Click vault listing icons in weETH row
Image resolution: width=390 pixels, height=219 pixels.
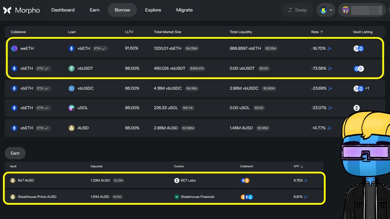[x=358, y=48]
